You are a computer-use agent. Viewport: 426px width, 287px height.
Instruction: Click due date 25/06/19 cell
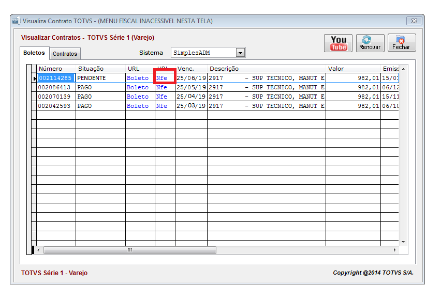point(192,78)
